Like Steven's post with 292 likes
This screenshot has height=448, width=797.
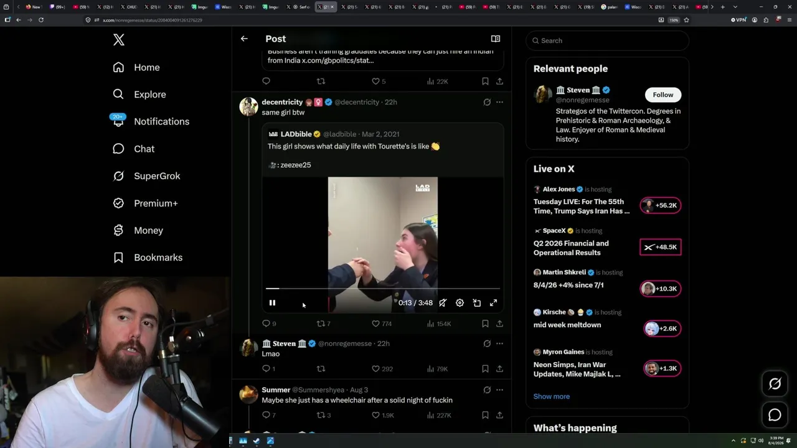pos(382,368)
